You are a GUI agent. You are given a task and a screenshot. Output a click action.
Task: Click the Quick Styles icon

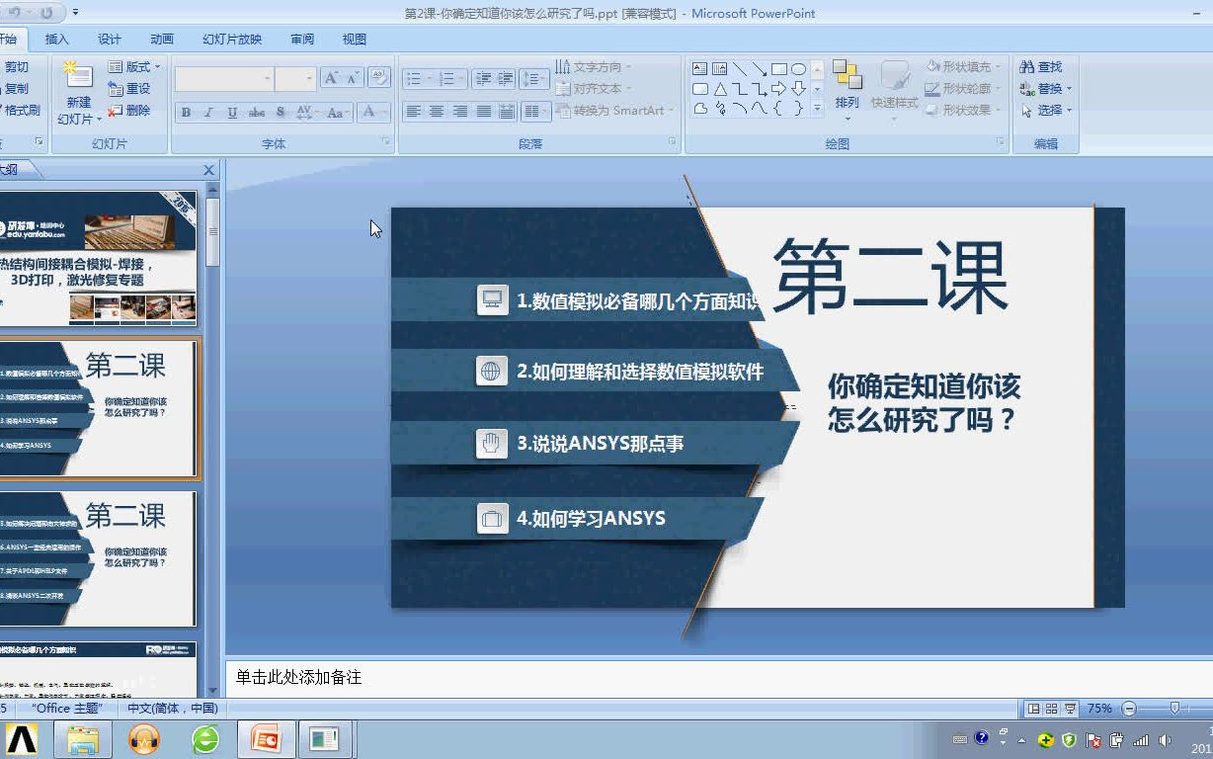(894, 87)
